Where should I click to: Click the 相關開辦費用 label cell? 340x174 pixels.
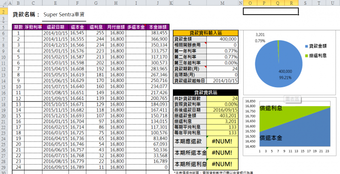click(x=190, y=45)
